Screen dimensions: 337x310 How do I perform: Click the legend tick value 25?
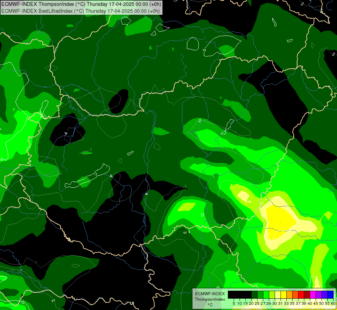[x=257, y=303]
